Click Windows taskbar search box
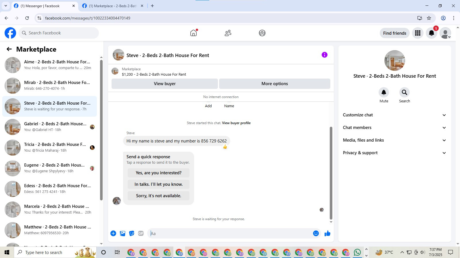 [55, 252]
